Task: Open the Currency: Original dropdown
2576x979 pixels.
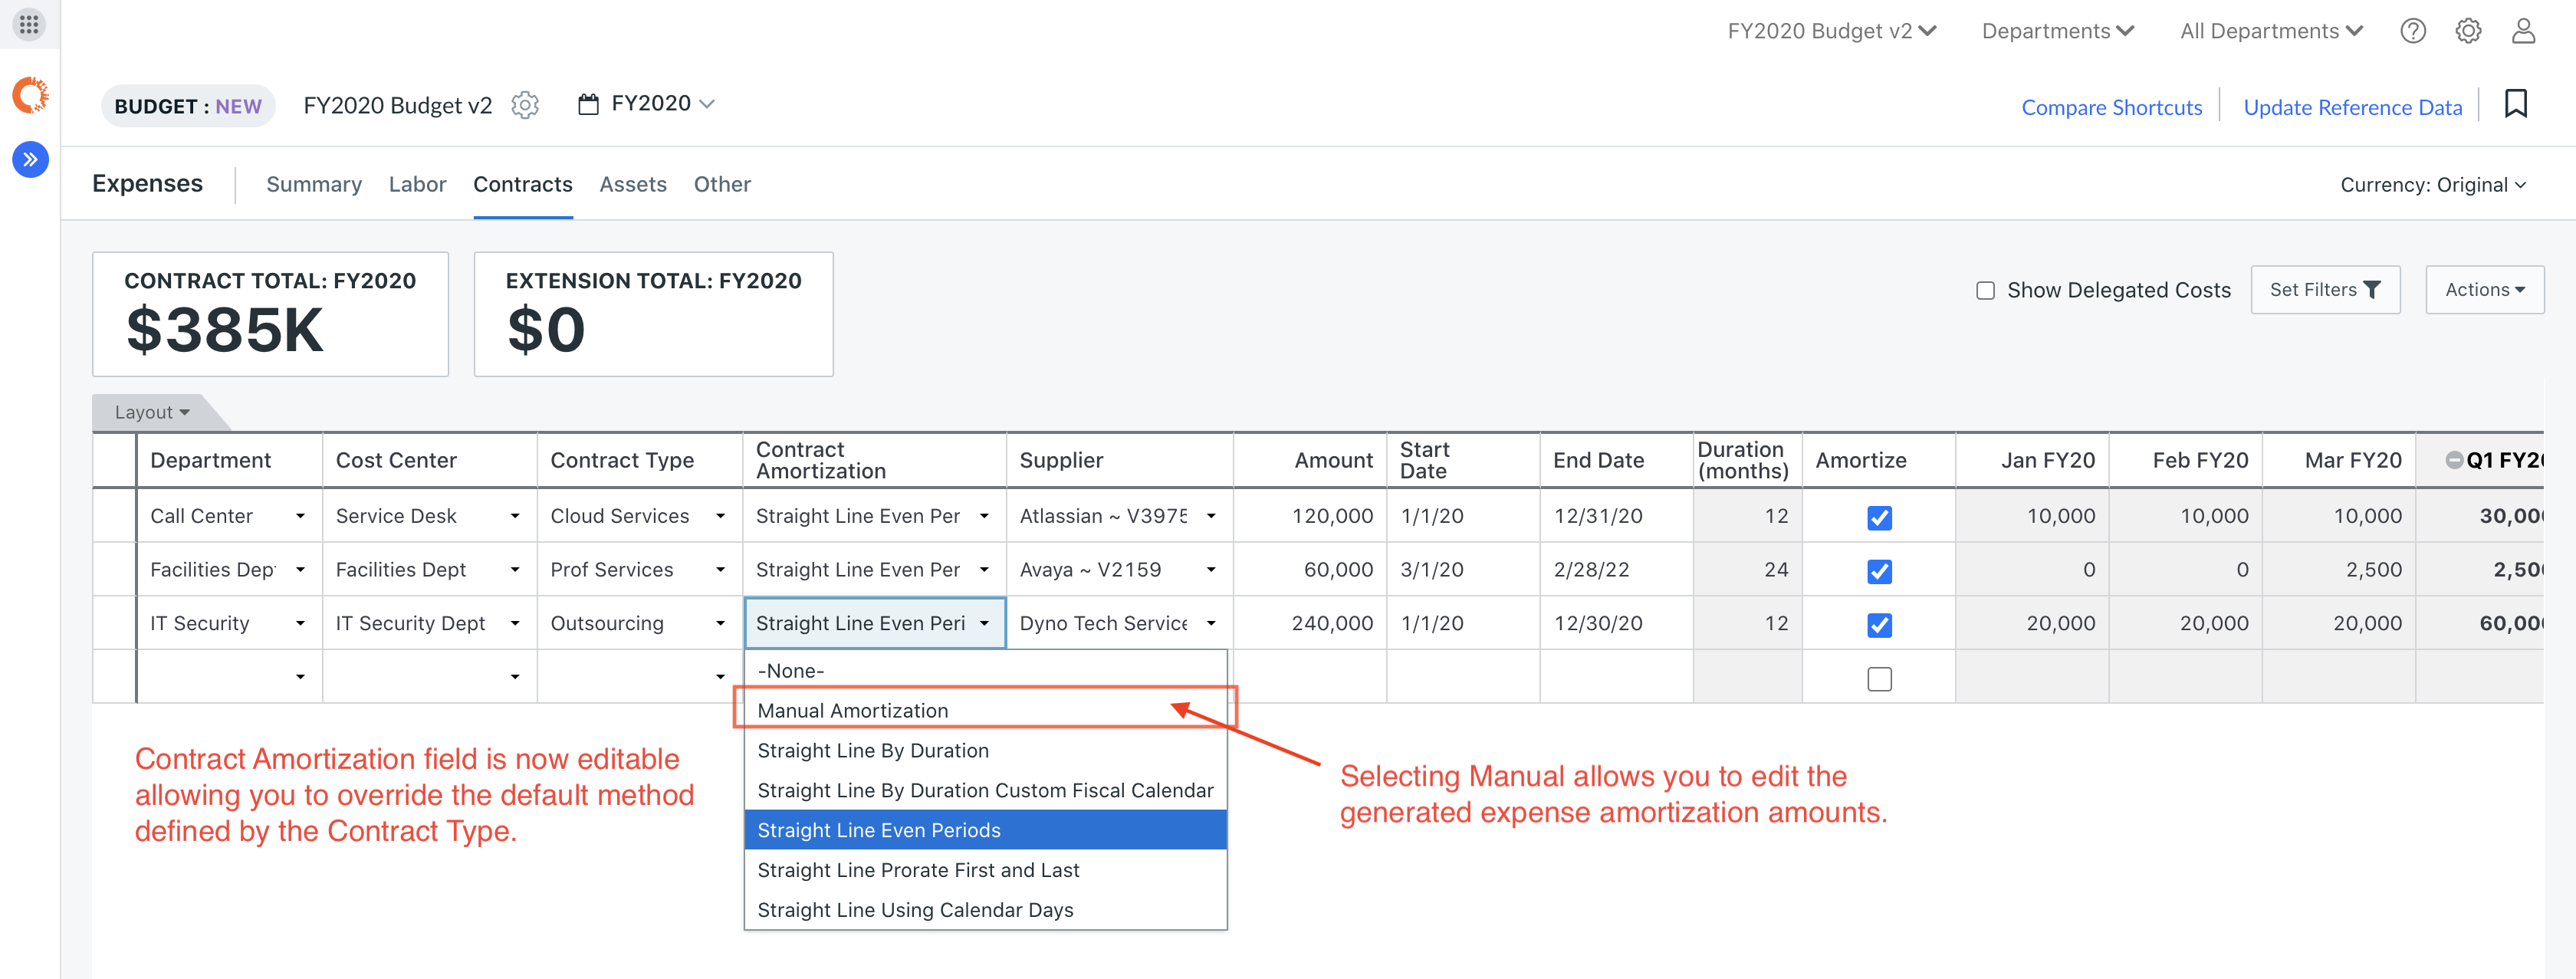Action: (2432, 185)
